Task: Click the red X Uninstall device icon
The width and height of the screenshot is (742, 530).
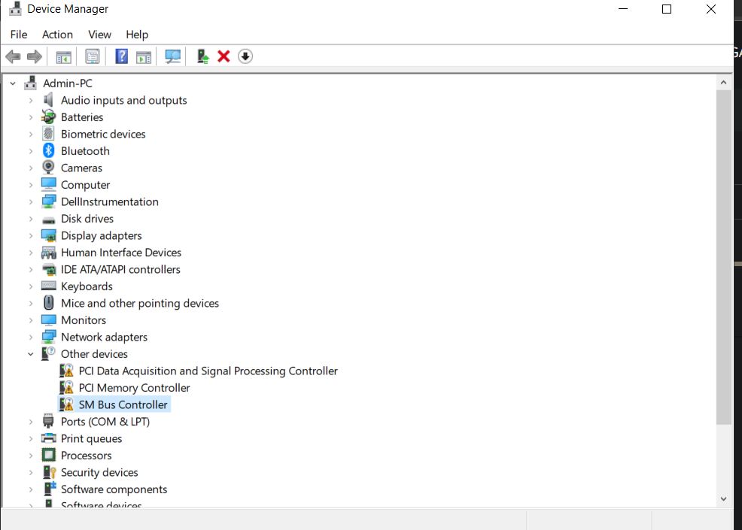Action: point(224,56)
